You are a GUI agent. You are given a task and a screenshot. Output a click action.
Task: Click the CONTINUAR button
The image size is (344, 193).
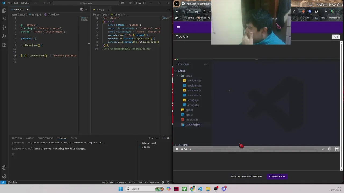tap(277, 177)
